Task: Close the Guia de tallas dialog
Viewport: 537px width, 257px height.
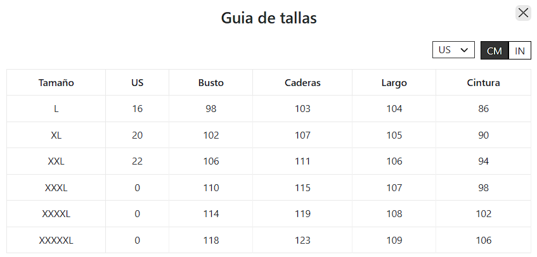Action: 523,13
